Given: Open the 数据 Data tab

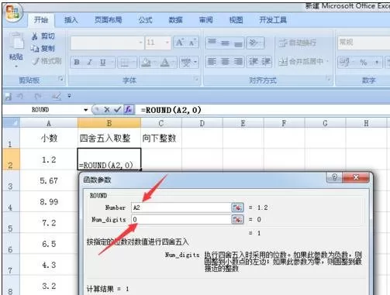Looking at the screenshot, I should 175,20.
